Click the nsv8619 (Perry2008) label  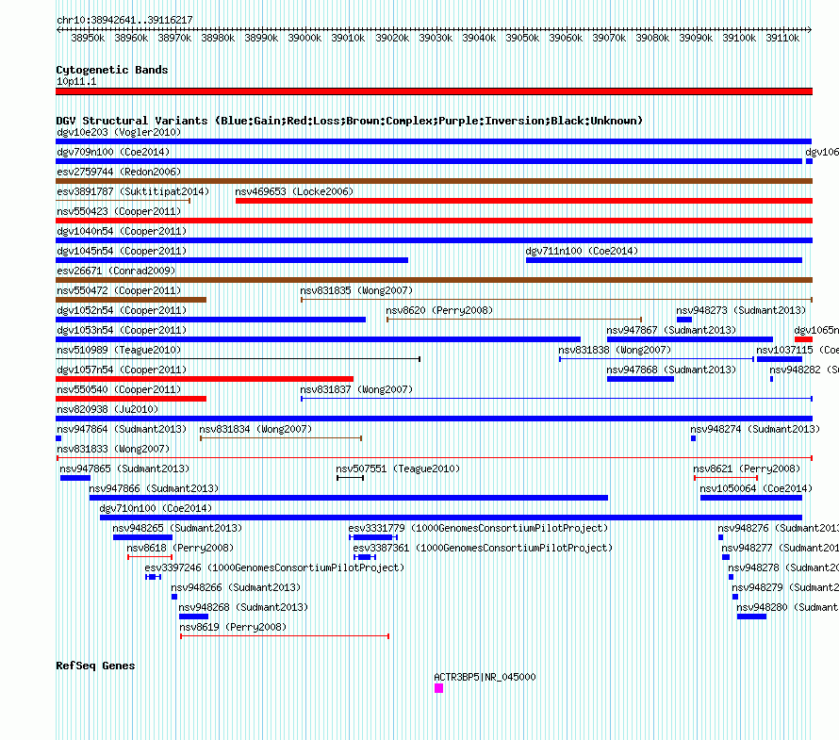[233, 627]
